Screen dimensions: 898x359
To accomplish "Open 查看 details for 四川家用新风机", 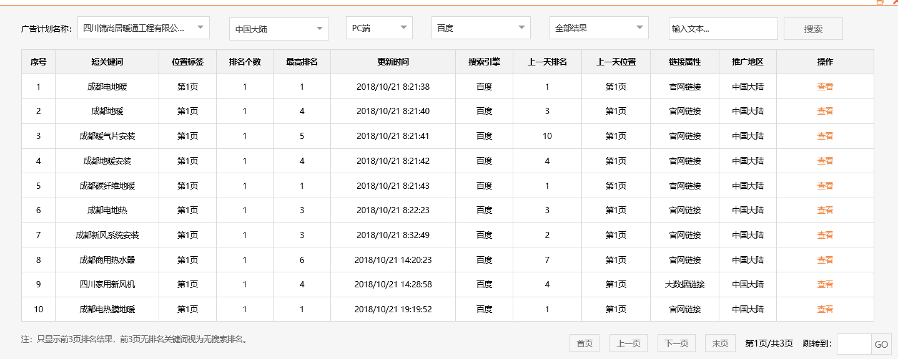I will [825, 284].
